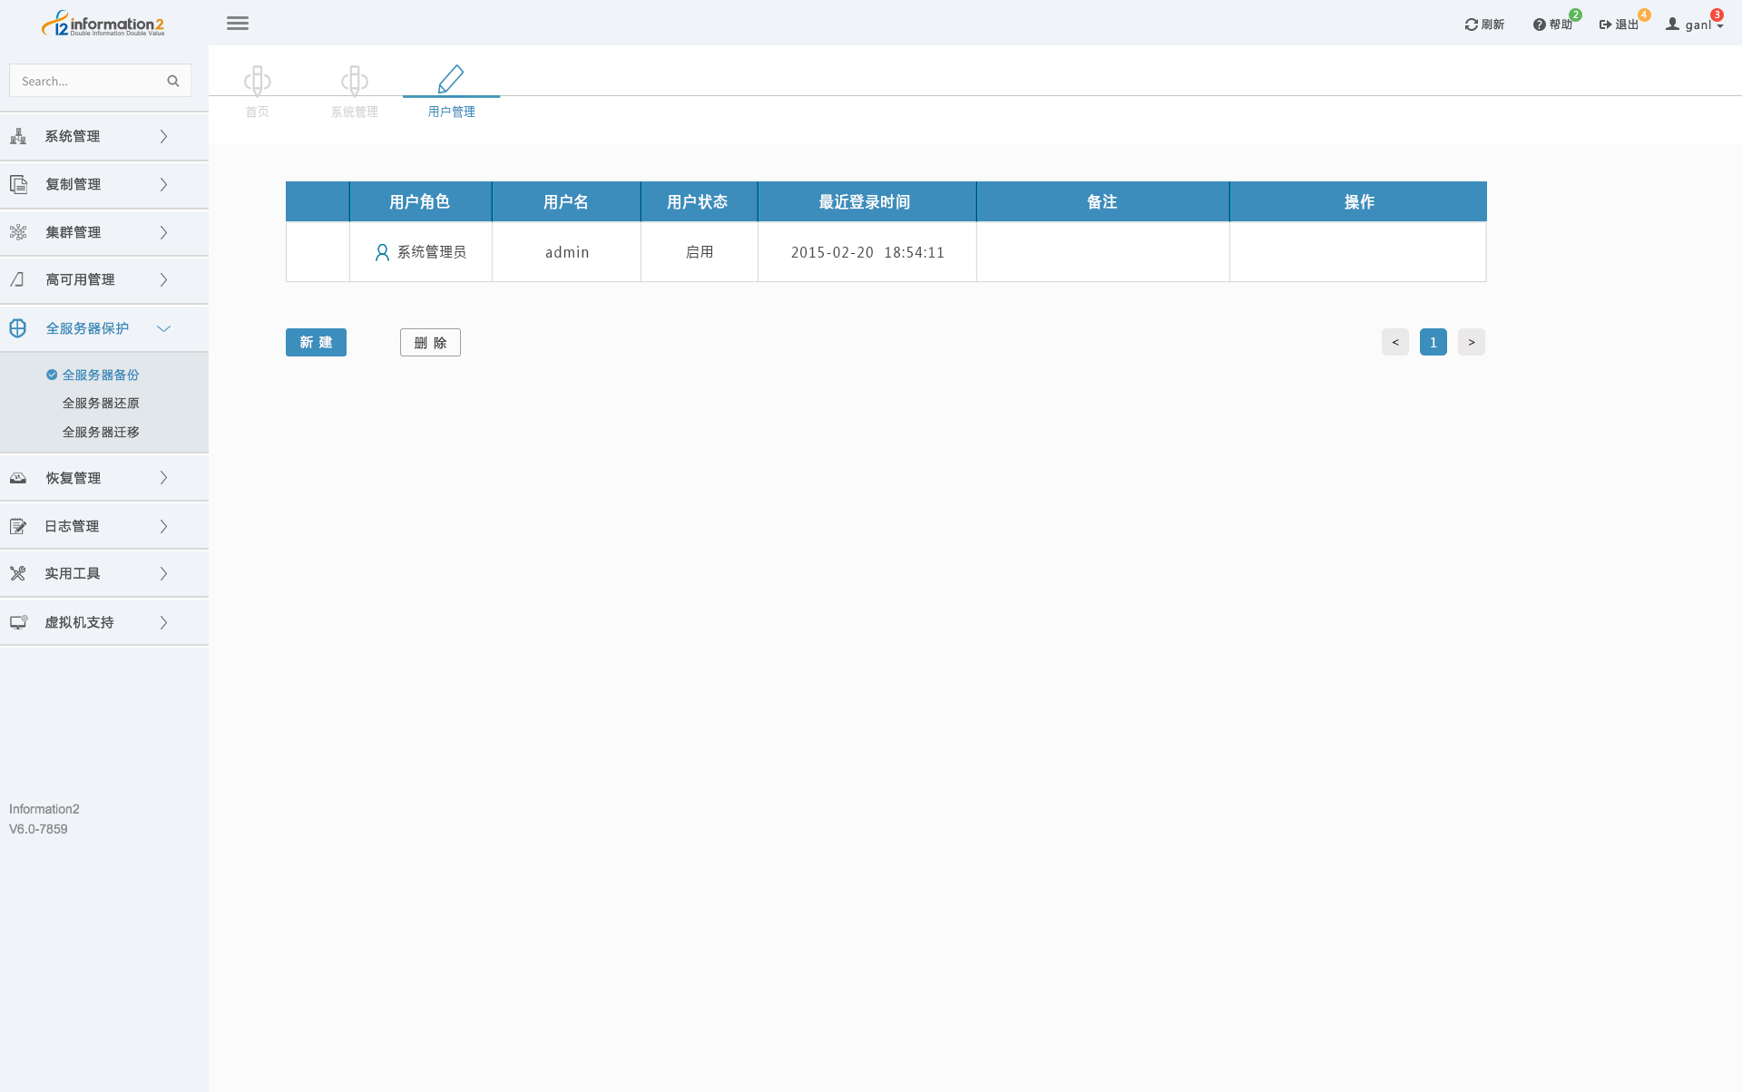Click the Search input field

[x=86, y=81]
